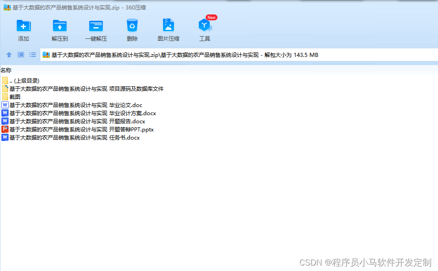The height and width of the screenshot is (271, 438).
Task: Click the 添加 (Add) toolbar icon
Action: pos(24,26)
